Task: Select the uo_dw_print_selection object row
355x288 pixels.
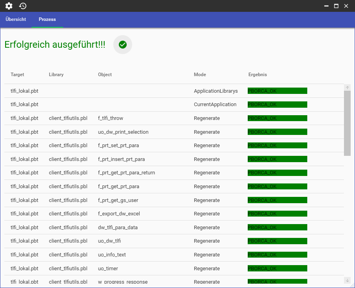Action: click(123, 132)
